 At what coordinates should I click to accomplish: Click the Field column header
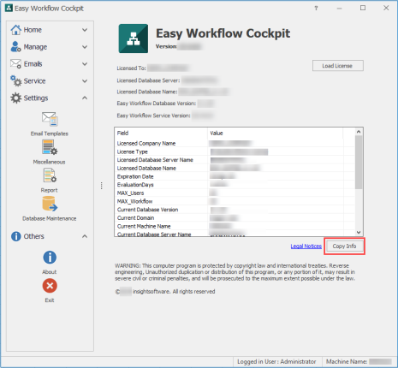pos(161,133)
